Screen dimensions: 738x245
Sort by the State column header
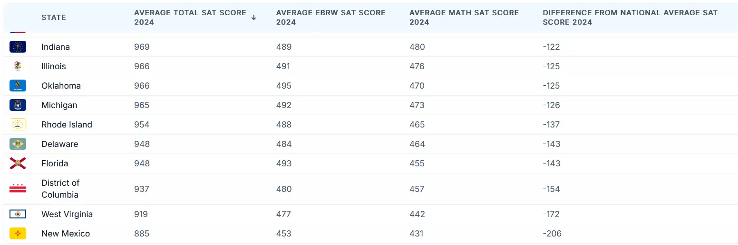[54, 18]
